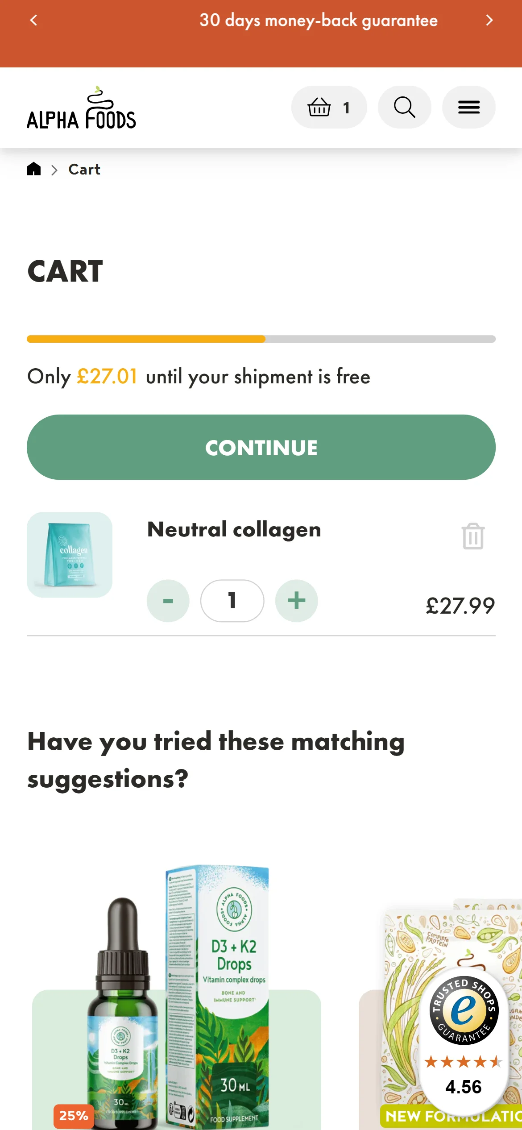Click the Alpha Foods logo
522x1130 pixels.
(x=81, y=108)
